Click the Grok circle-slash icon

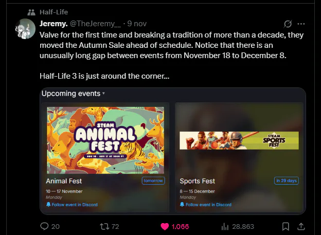click(289, 24)
